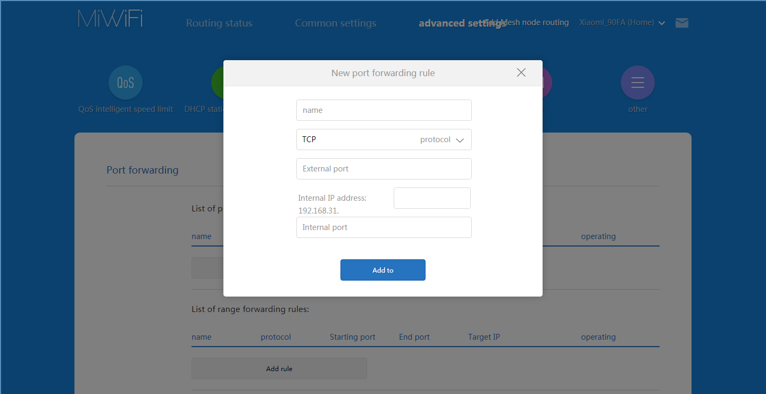Click the mail envelope icon

(x=681, y=23)
